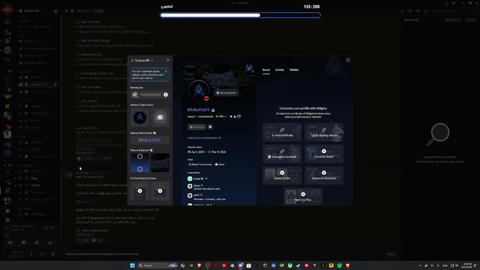Screen dimensions: 480x270
Task: Edit the Abdullah display name style
Action: pyautogui.click(x=150, y=140)
